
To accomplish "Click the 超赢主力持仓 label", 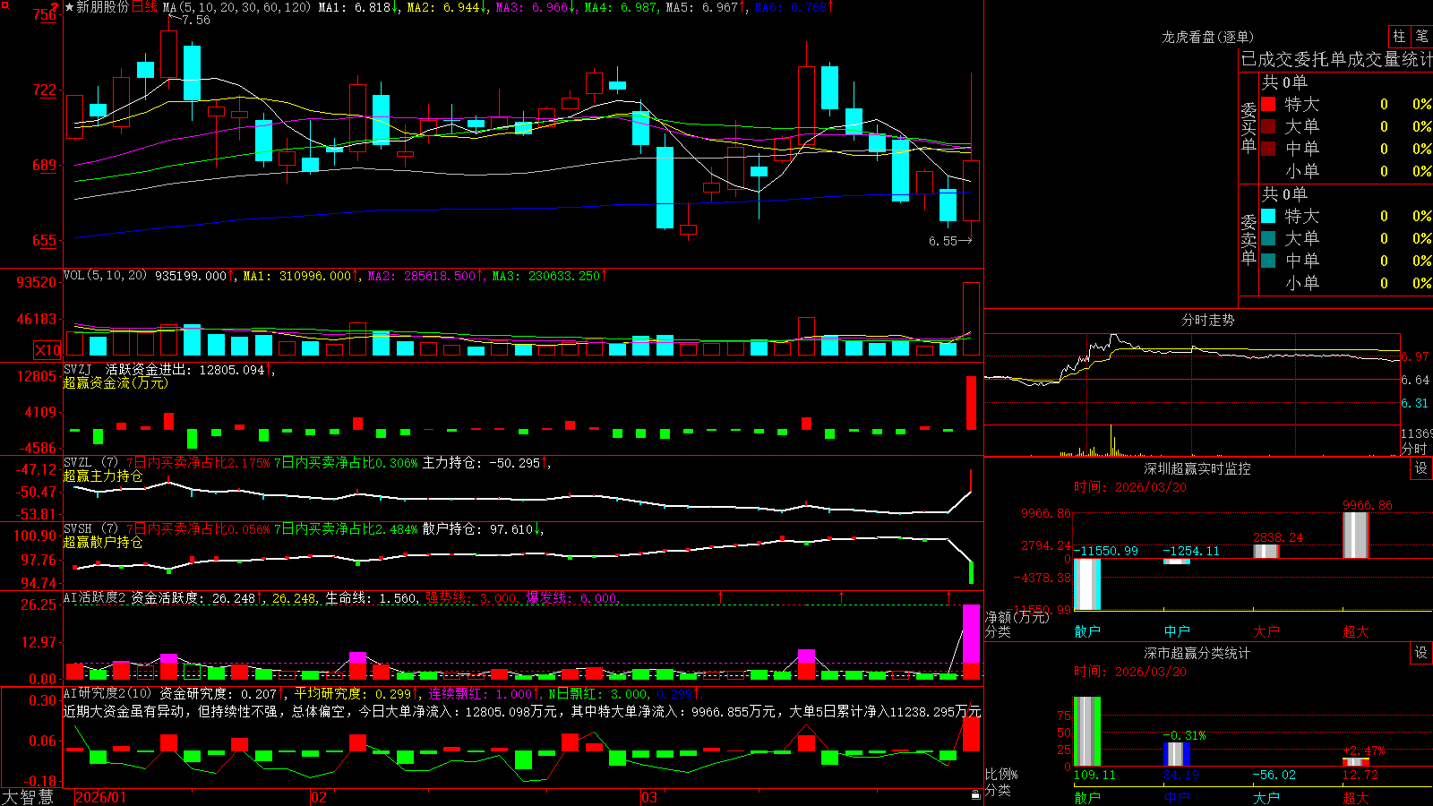I will pos(103,476).
